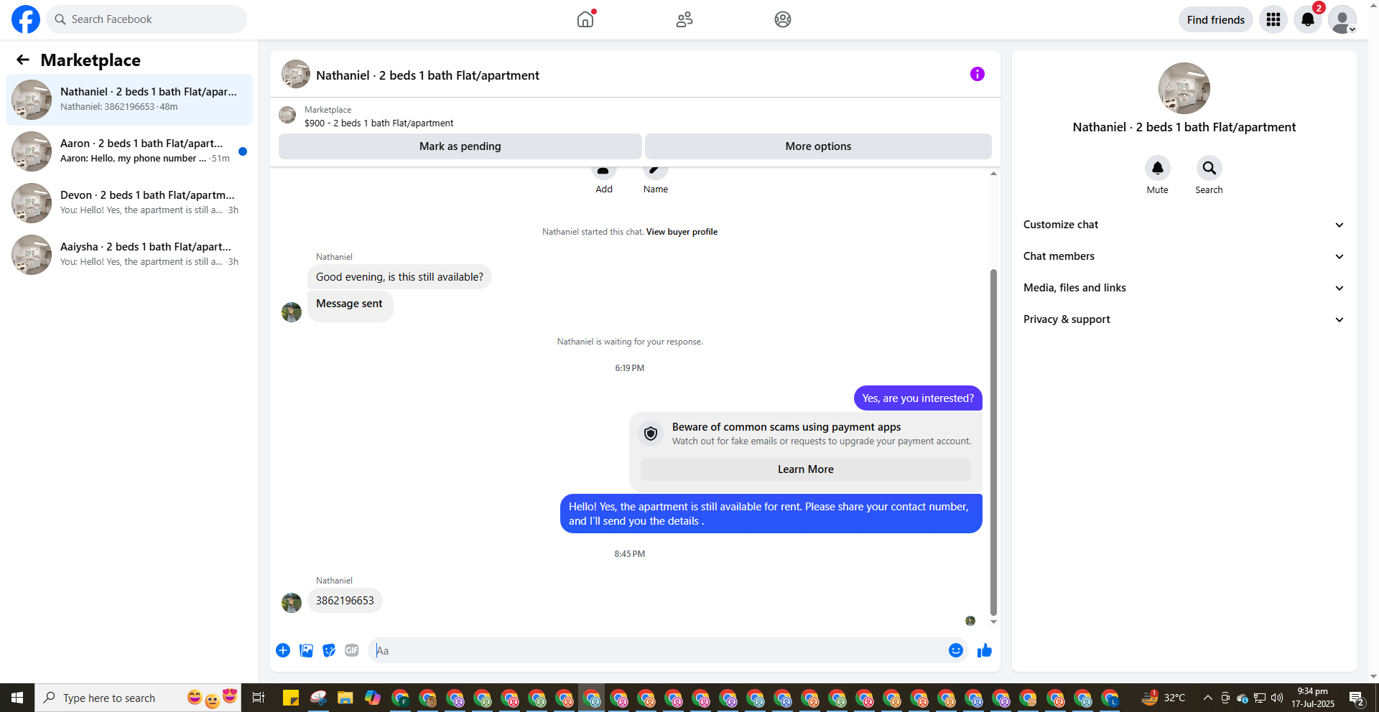
Task: Open Windows notification center
Action: [x=1357, y=698]
